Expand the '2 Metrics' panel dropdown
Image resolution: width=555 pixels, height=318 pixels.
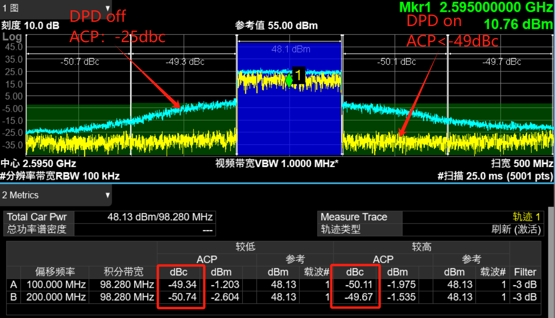[x=108, y=195]
